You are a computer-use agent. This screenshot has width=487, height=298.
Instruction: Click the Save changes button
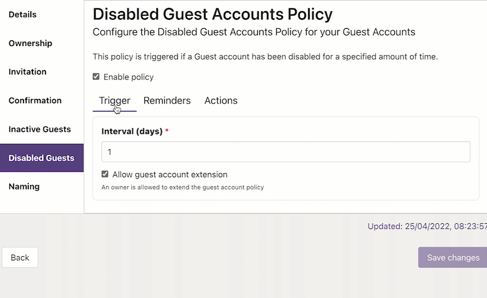453,258
